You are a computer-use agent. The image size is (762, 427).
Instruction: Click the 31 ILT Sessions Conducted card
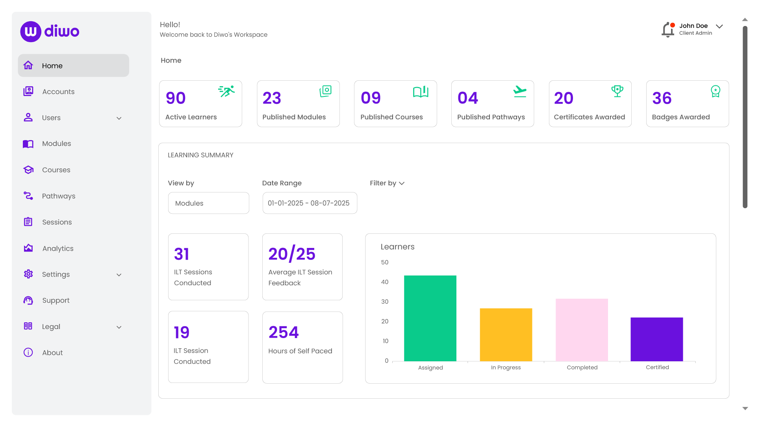point(208,267)
